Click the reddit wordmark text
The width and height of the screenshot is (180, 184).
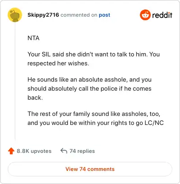(x=162, y=15)
